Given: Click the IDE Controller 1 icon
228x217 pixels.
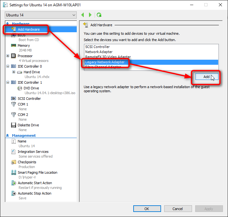Looking at the screenshot, I should 14,82.
